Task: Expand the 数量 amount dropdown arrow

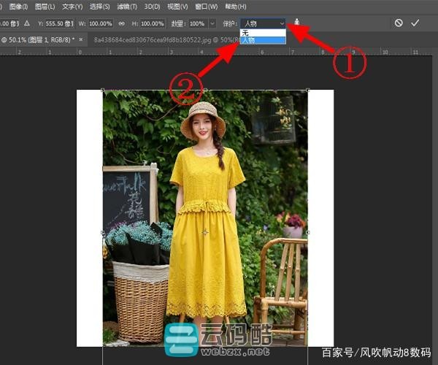Action: 212,23
